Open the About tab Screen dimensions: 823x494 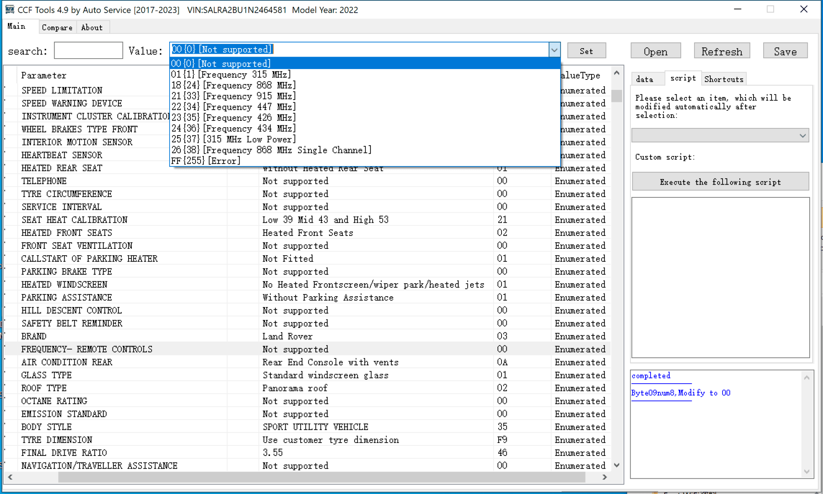click(x=92, y=27)
